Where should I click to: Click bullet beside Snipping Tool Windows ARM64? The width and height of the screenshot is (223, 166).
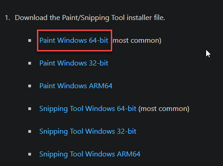pos(30,154)
